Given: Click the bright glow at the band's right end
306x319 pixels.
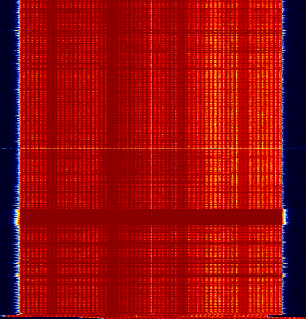Looking at the screenshot, I should [x=285, y=217].
